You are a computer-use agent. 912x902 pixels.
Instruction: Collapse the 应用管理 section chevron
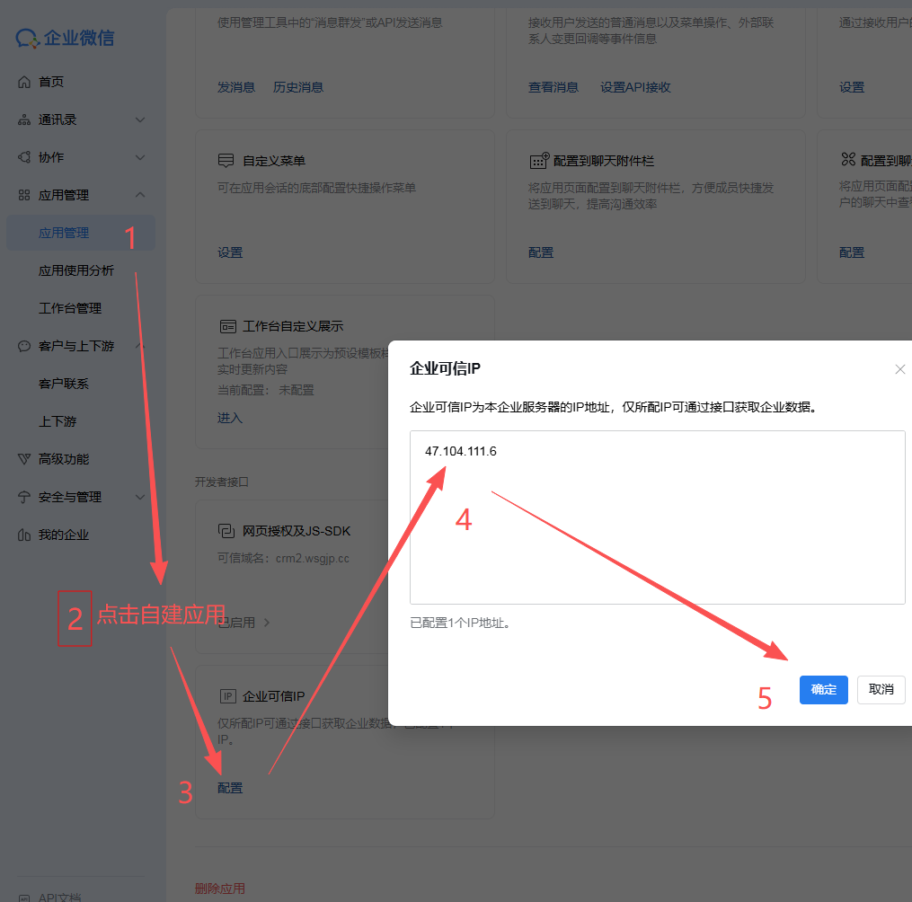click(140, 195)
